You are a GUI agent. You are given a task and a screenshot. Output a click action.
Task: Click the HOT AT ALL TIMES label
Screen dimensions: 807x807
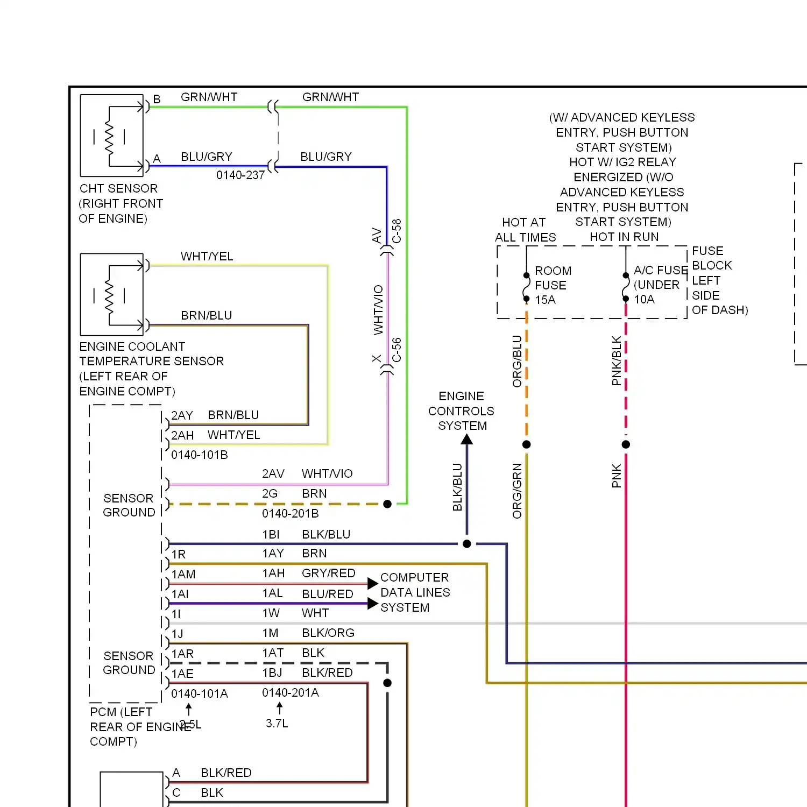(x=525, y=230)
